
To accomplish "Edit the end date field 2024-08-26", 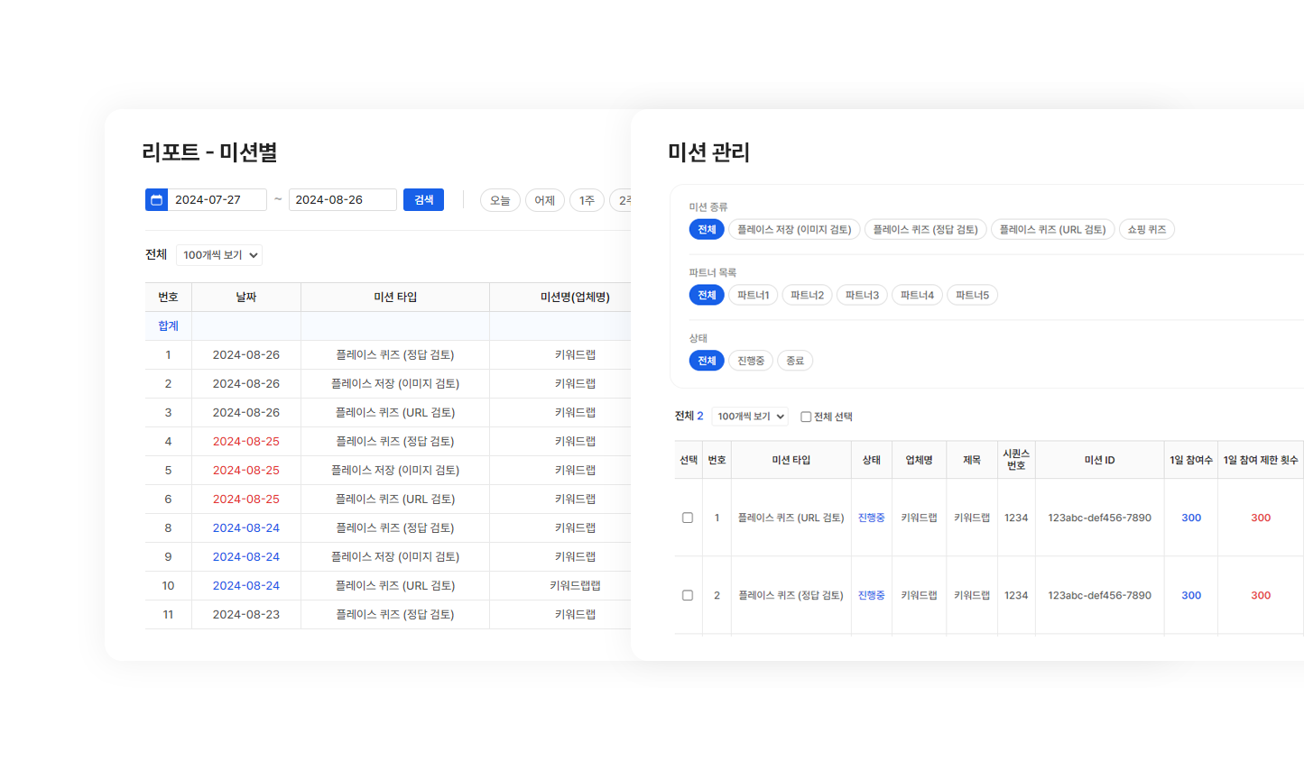I will point(343,200).
